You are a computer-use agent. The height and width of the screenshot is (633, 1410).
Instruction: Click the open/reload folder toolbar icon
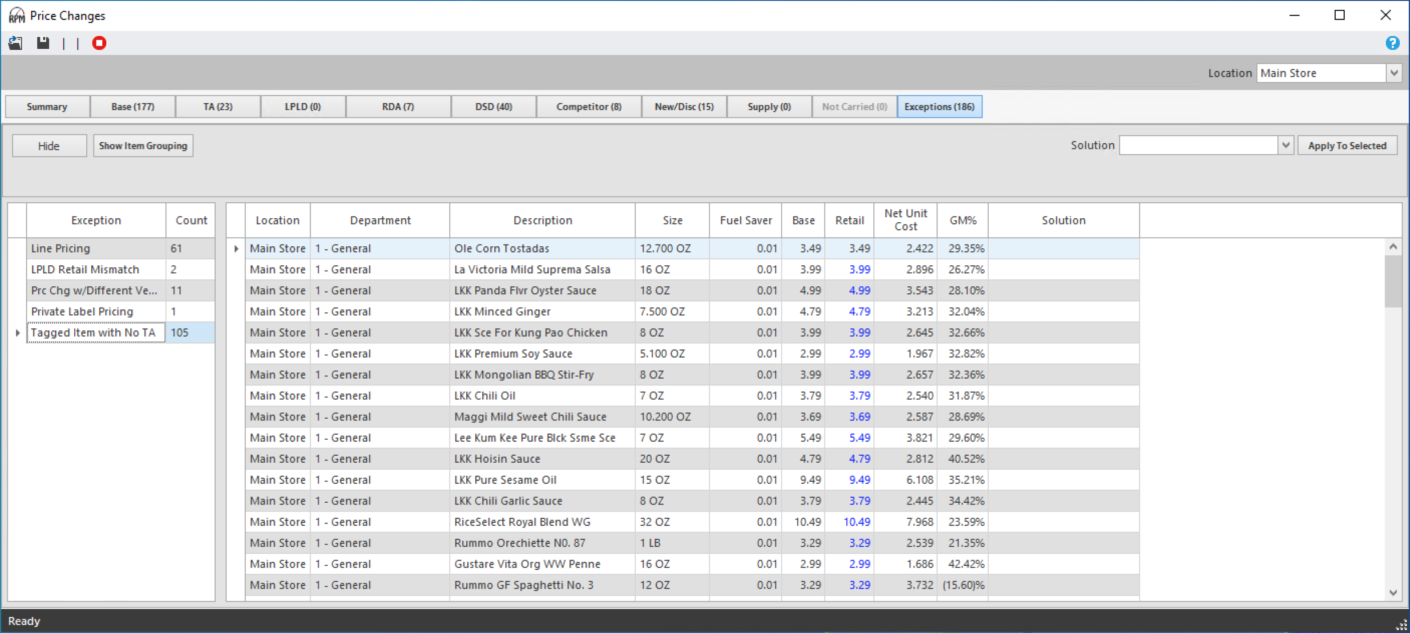click(x=15, y=43)
